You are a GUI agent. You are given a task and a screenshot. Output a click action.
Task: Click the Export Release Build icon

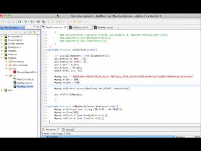point(38,22)
